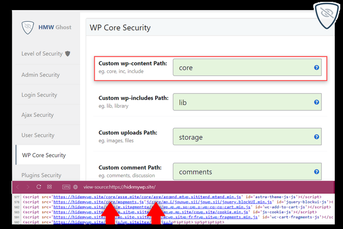Open help icon for wp-includes path field

(316, 103)
